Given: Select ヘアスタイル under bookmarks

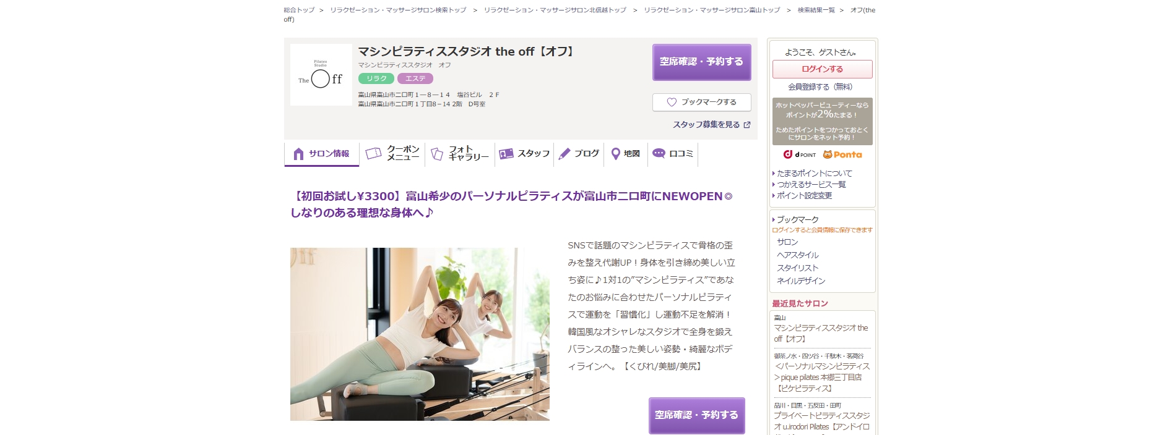Looking at the screenshot, I should point(798,255).
